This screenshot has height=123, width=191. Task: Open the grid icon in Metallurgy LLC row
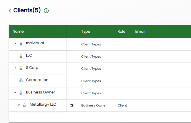tap(72, 105)
